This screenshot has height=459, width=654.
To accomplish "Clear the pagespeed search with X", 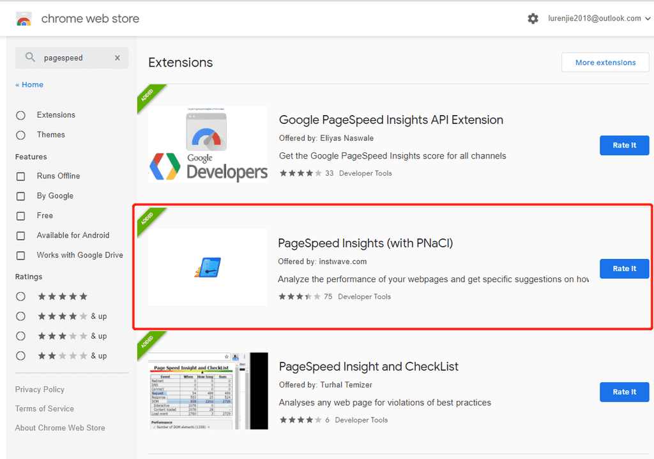I will point(117,58).
